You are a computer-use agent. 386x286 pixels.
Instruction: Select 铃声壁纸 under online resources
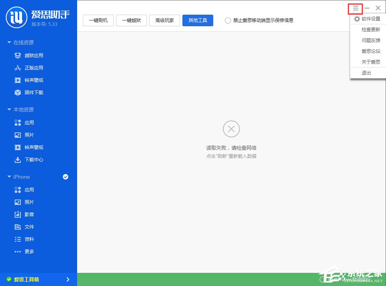tap(34, 80)
